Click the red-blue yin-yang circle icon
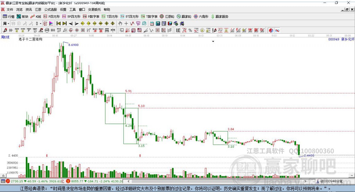This screenshot has width=355, height=192. click(271, 30)
